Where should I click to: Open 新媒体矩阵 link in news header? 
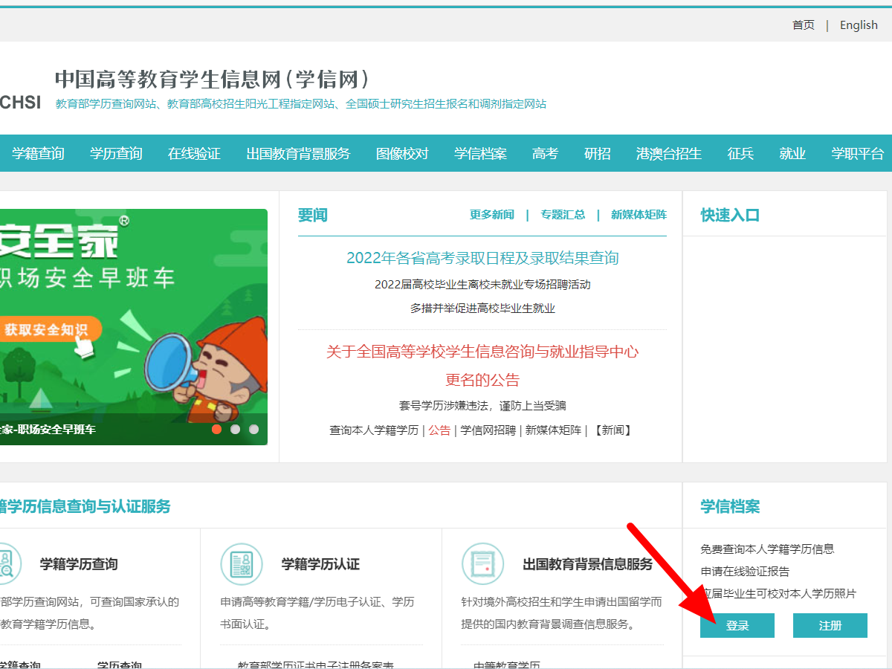click(639, 215)
